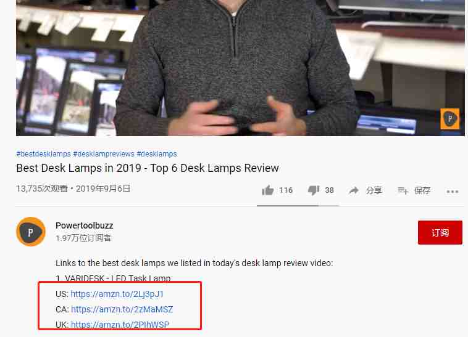
Task: Click the Powertoolbuzz channel avatar
Action: coord(31,232)
